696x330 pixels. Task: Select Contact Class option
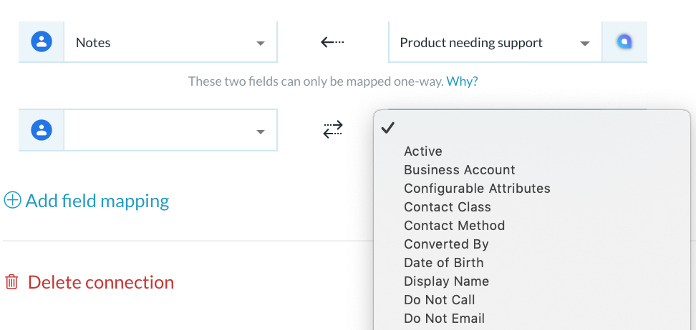(448, 207)
